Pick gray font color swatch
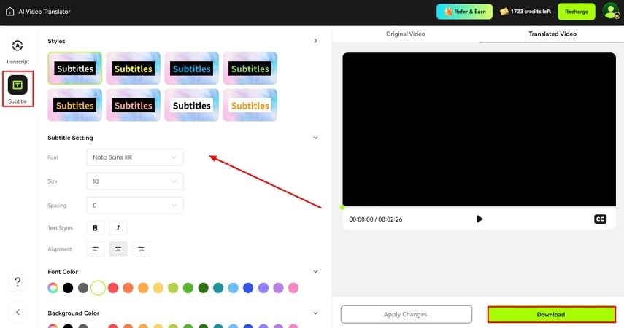 82,288
